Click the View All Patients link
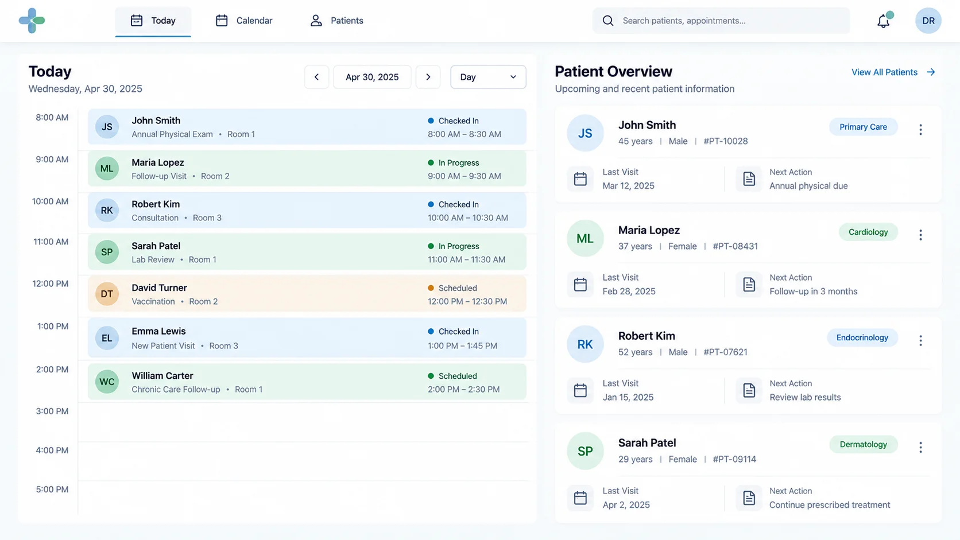960x540 pixels. click(893, 72)
